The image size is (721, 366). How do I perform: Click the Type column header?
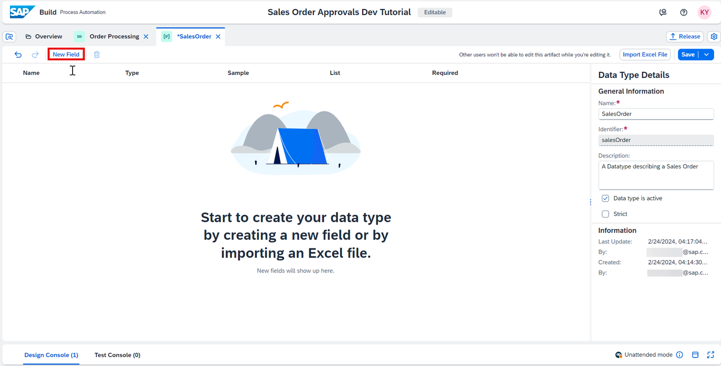132,73
